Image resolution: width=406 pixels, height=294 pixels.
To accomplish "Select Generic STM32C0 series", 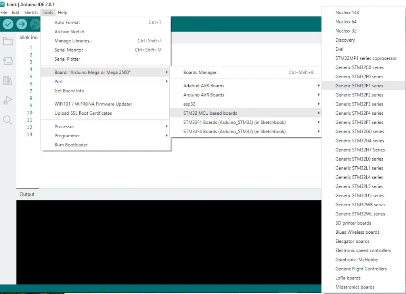I will [364, 67].
